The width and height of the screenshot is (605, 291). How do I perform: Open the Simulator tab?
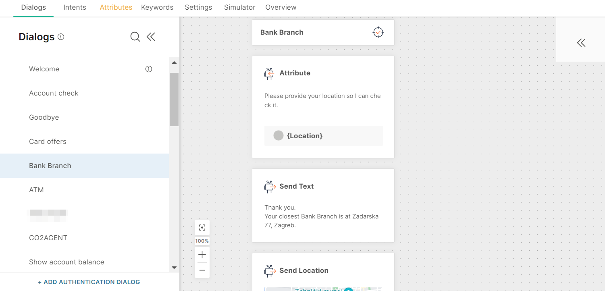click(x=239, y=7)
